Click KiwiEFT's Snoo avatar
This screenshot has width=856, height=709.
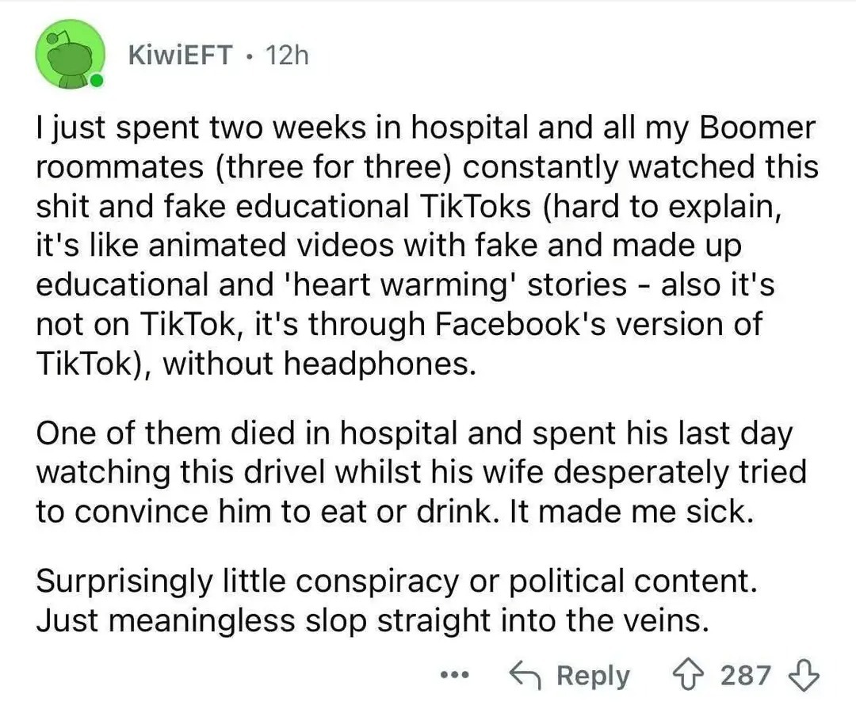tap(70, 55)
